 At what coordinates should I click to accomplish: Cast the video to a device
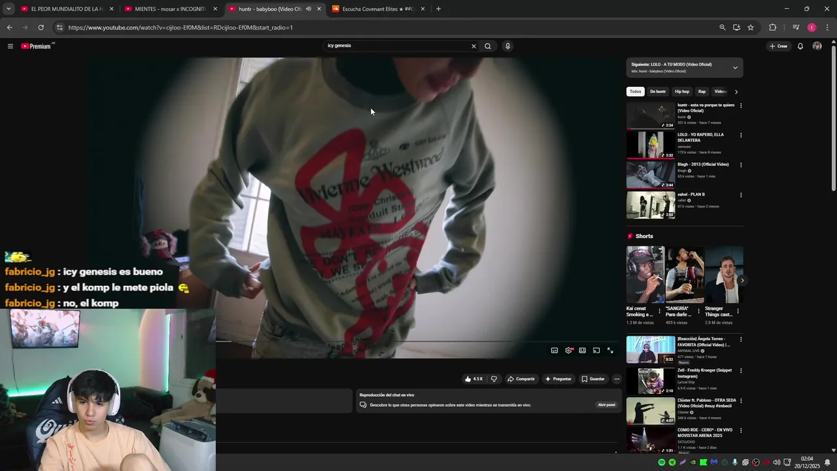pos(596,351)
